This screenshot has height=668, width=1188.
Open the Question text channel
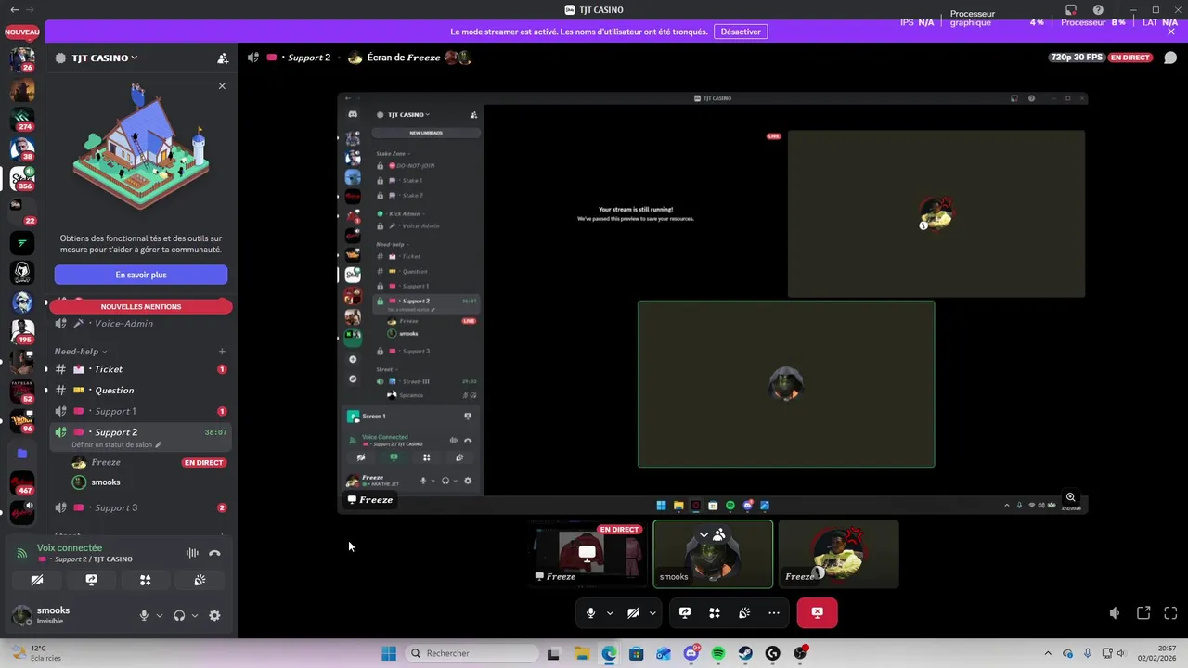[x=139, y=391]
